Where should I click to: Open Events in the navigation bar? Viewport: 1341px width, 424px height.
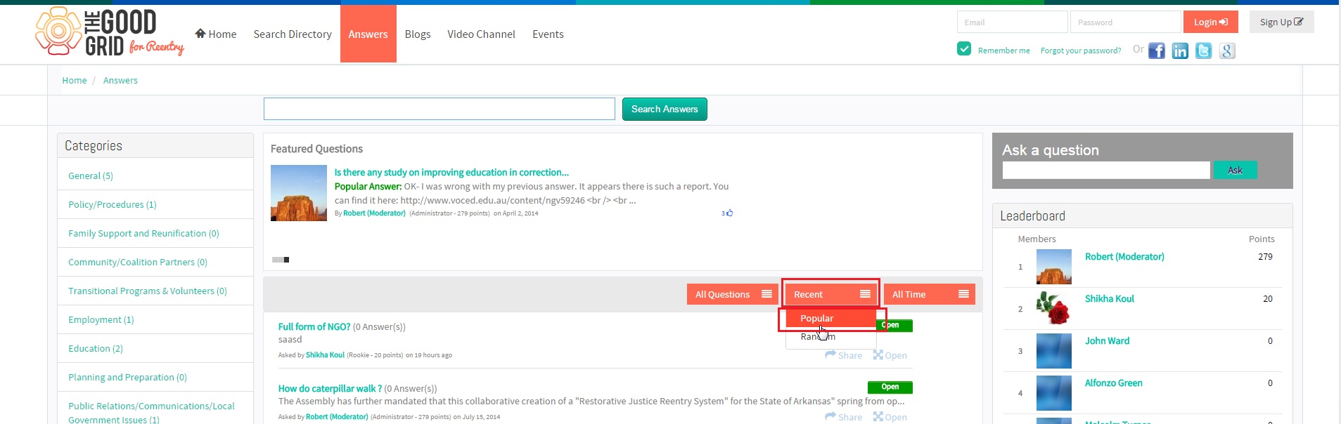pyautogui.click(x=548, y=34)
